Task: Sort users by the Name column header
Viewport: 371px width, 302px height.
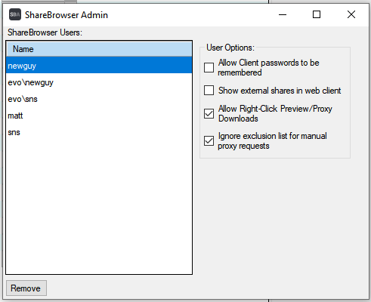Action: 99,49
